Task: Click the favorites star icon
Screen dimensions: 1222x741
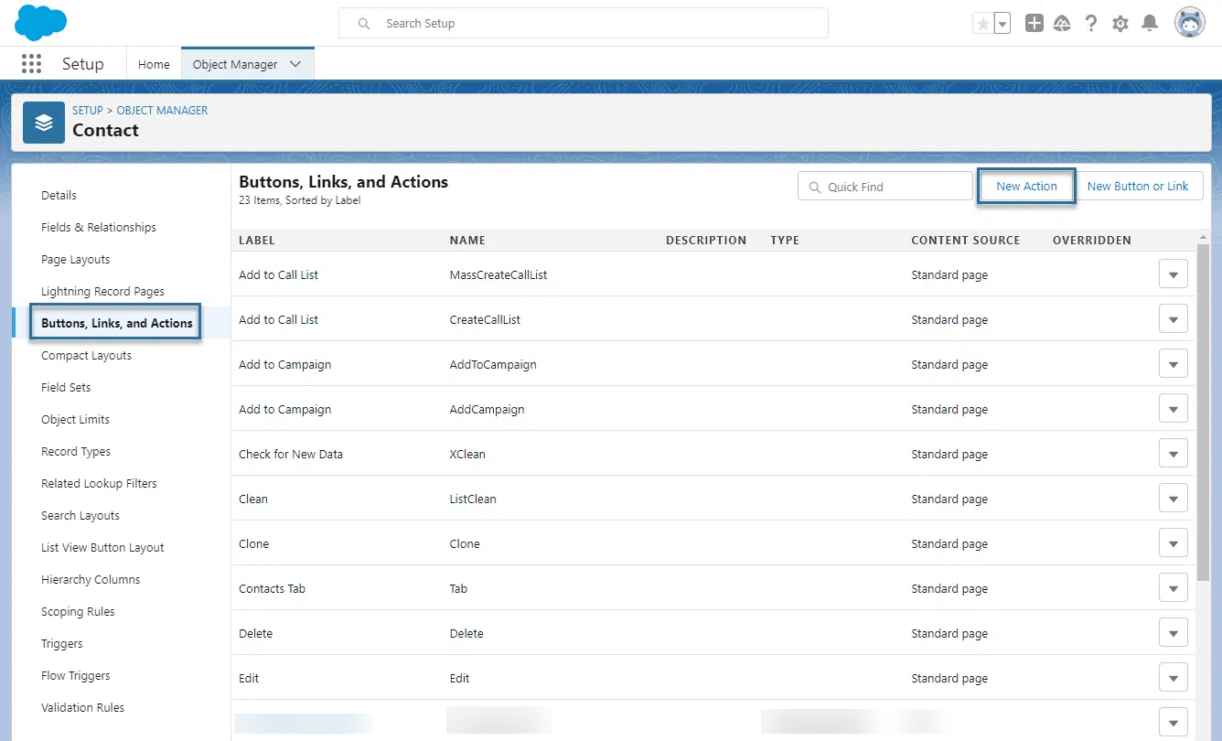Action: tap(983, 24)
